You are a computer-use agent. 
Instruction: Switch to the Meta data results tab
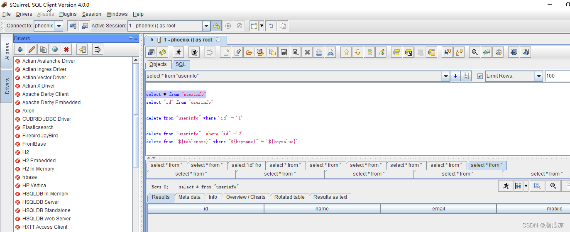click(189, 197)
